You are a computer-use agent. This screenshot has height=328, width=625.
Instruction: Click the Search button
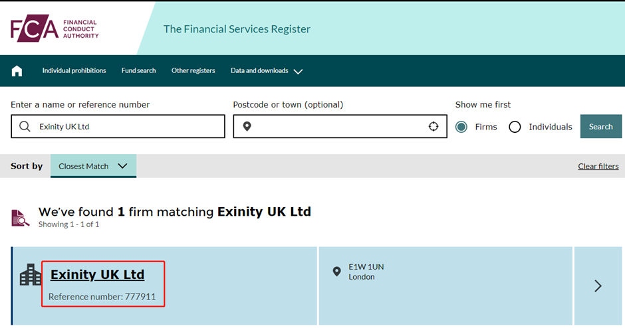pos(600,126)
